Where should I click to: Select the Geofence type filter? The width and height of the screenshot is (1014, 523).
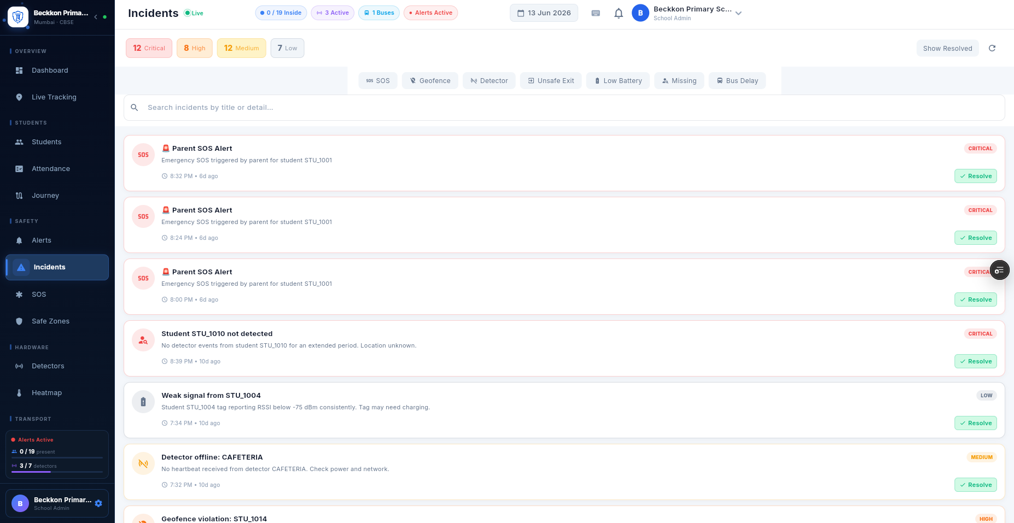pyautogui.click(x=430, y=81)
